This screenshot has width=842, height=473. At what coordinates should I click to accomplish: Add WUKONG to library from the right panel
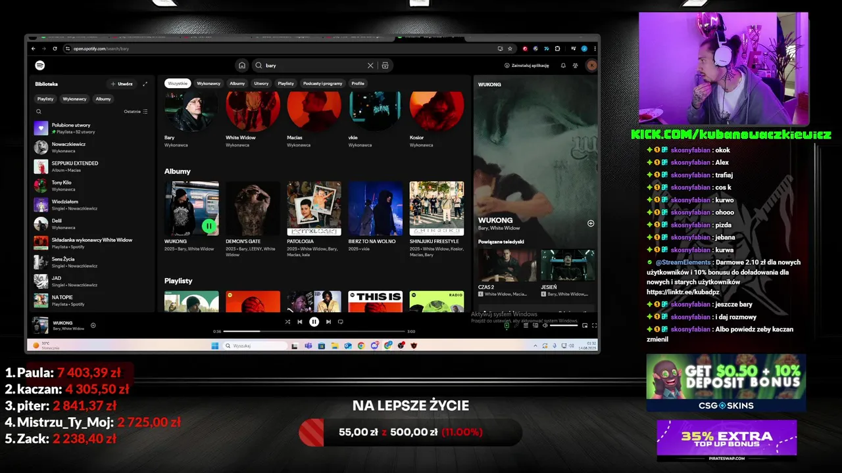[591, 223]
